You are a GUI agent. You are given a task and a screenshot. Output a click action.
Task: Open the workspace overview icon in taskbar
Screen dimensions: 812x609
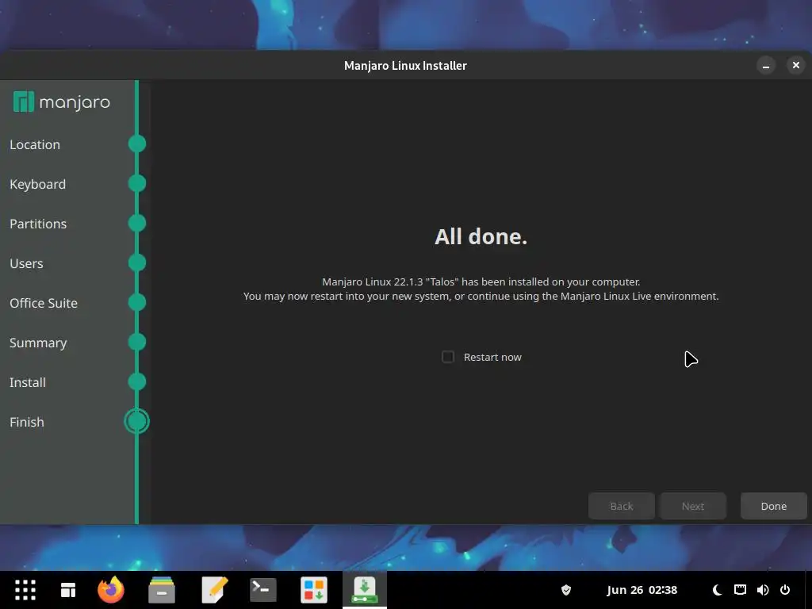tap(68, 590)
